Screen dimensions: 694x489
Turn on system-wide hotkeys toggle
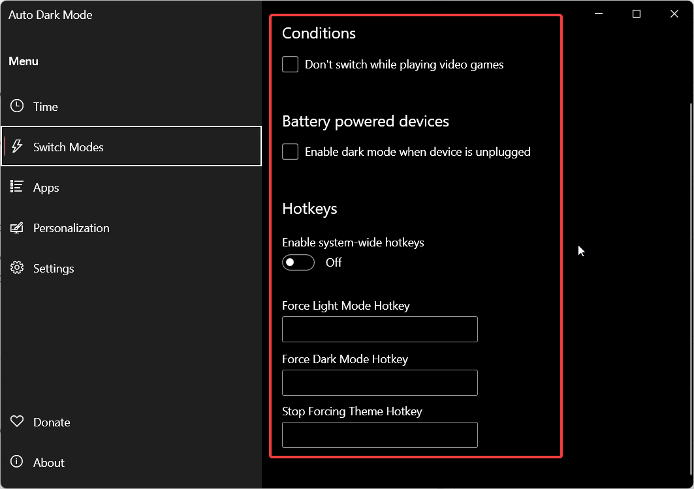pyautogui.click(x=298, y=263)
